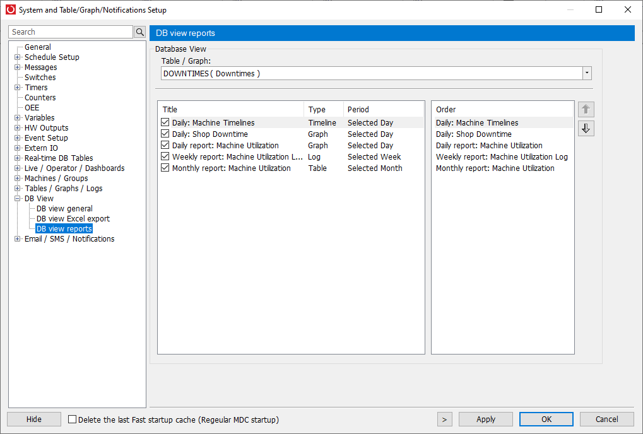Image resolution: width=643 pixels, height=434 pixels.
Task: Select Daily report: Machine Utilization in Order list
Action: tap(489, 146)
